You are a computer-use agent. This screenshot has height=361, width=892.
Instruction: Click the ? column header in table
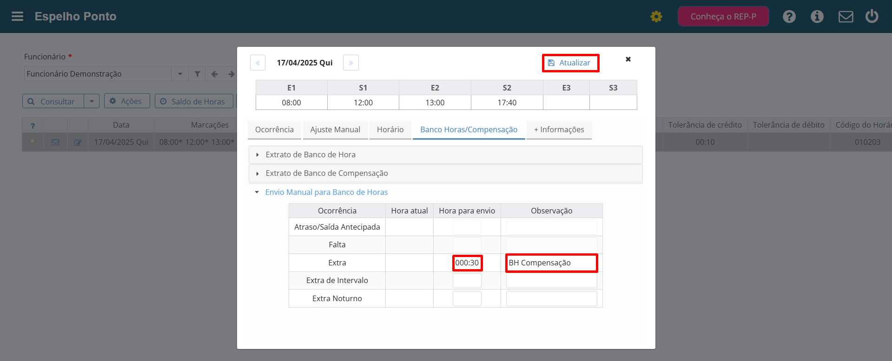coord(33,125)
